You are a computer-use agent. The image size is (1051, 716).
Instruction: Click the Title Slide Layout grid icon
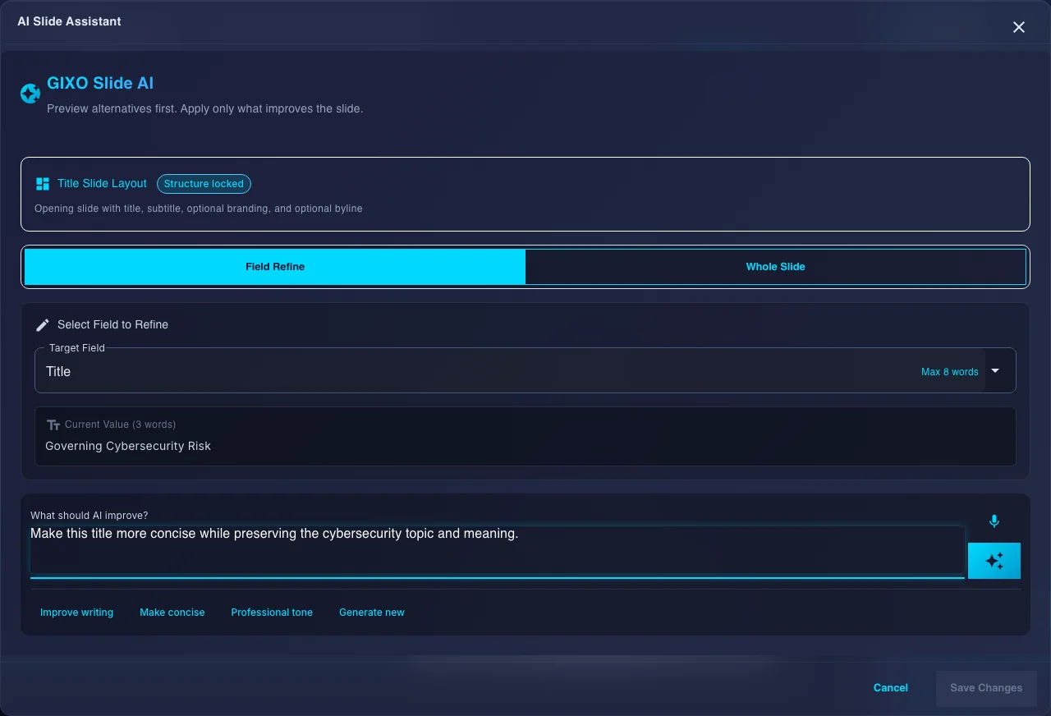tap(43, 184)
